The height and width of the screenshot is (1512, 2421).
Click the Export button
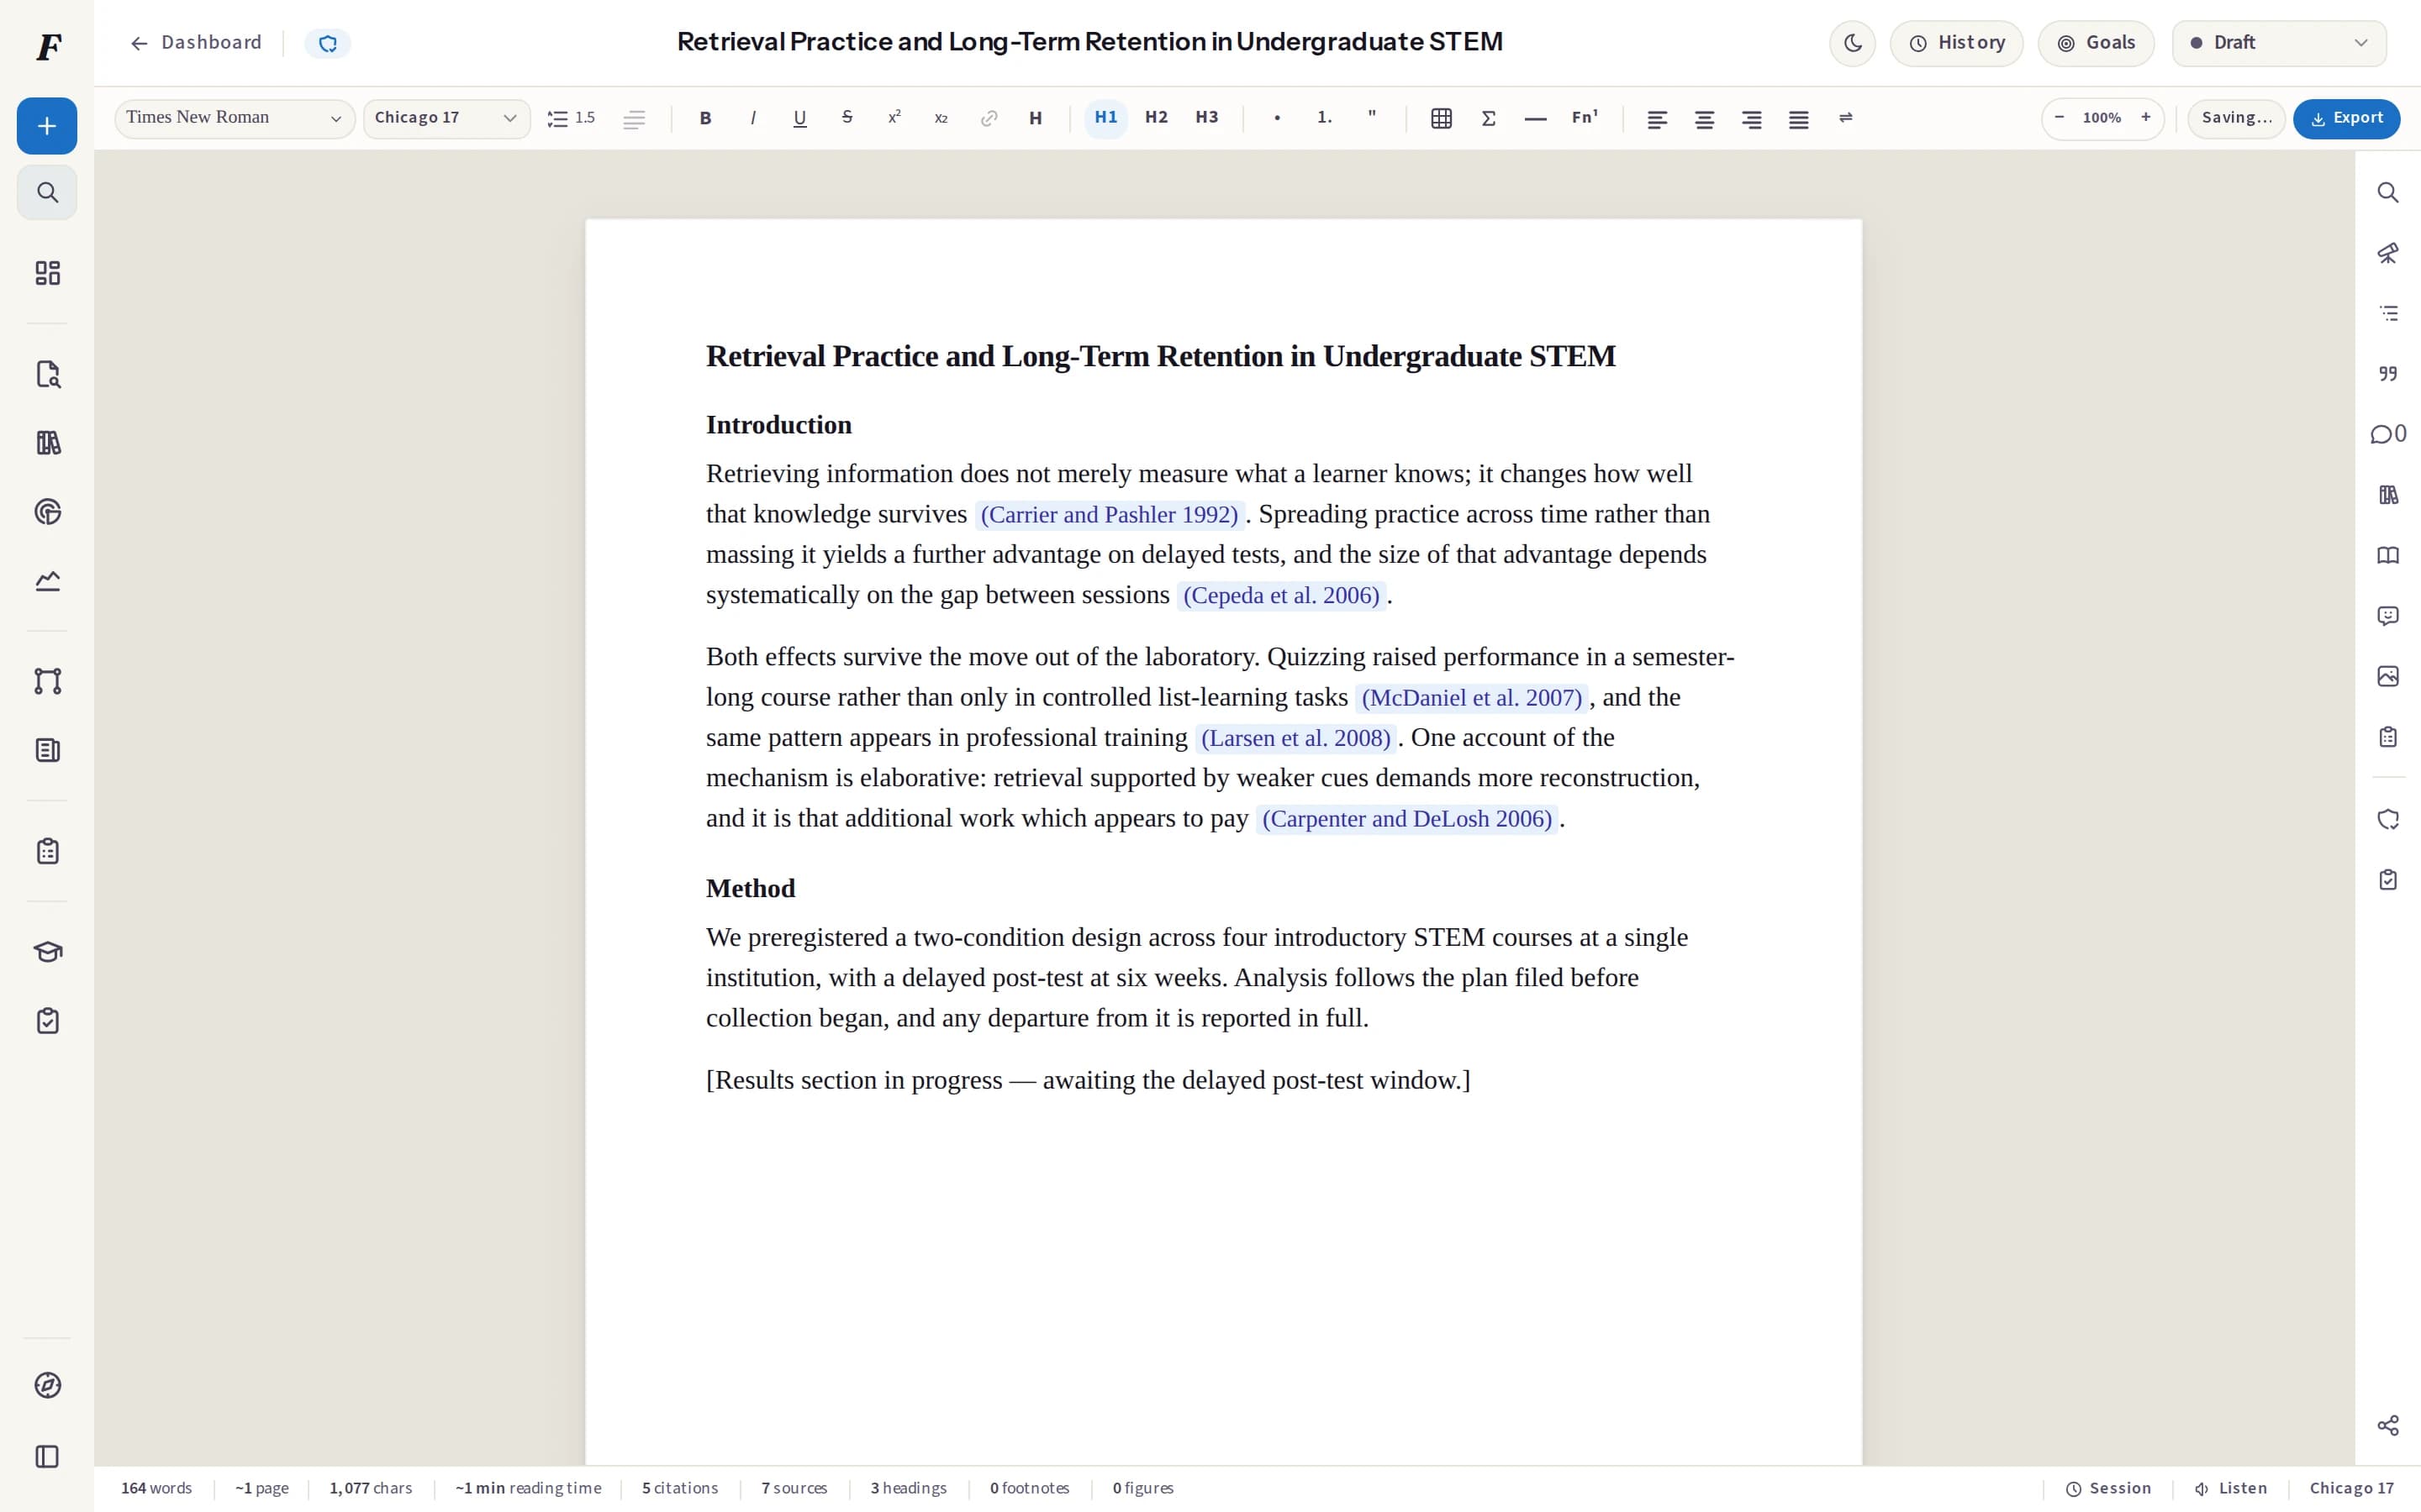click(2346, 118)
